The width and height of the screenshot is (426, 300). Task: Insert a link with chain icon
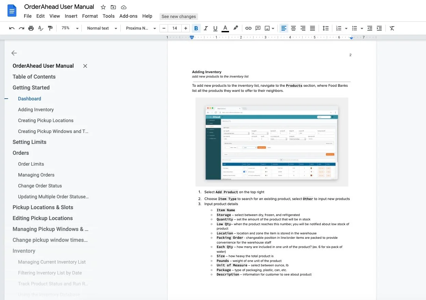pos(248,28)
